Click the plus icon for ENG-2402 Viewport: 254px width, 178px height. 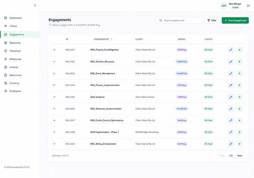coord(239,61)
